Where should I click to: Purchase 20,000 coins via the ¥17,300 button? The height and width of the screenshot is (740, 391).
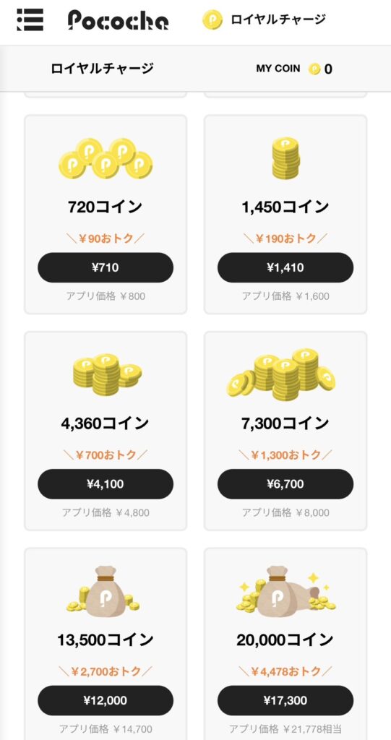285,700
